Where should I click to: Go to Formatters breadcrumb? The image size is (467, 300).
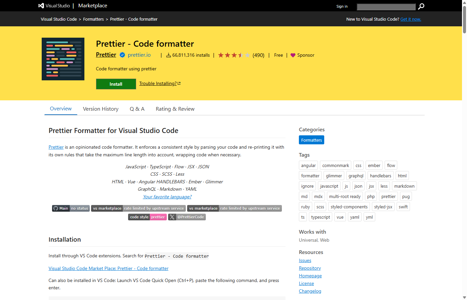[x=93, y=19]
